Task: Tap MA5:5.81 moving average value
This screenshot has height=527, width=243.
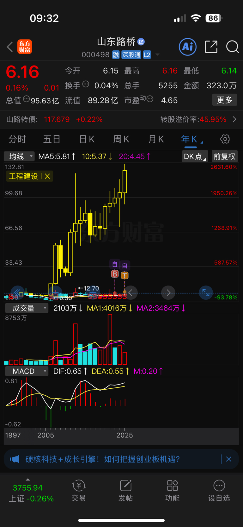Action: (x=57, y=156)
